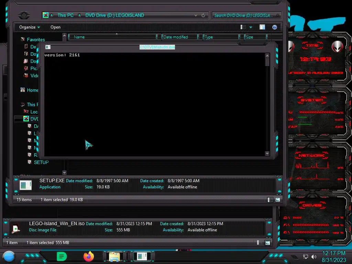Open the green notes app on taskbar
Viewport: 352px width, 264px height.
[62, 256]
